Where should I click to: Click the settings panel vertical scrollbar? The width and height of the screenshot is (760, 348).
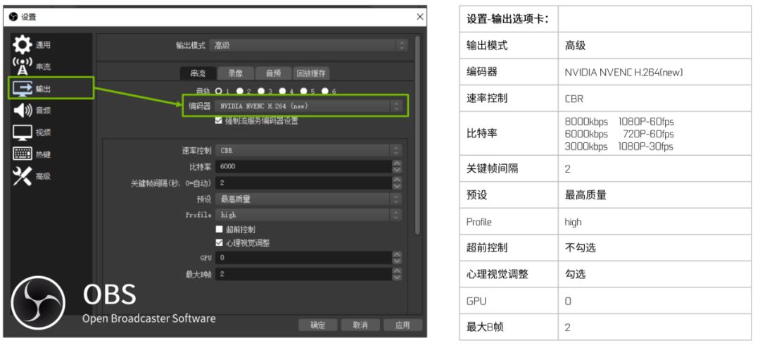[418, 136]
